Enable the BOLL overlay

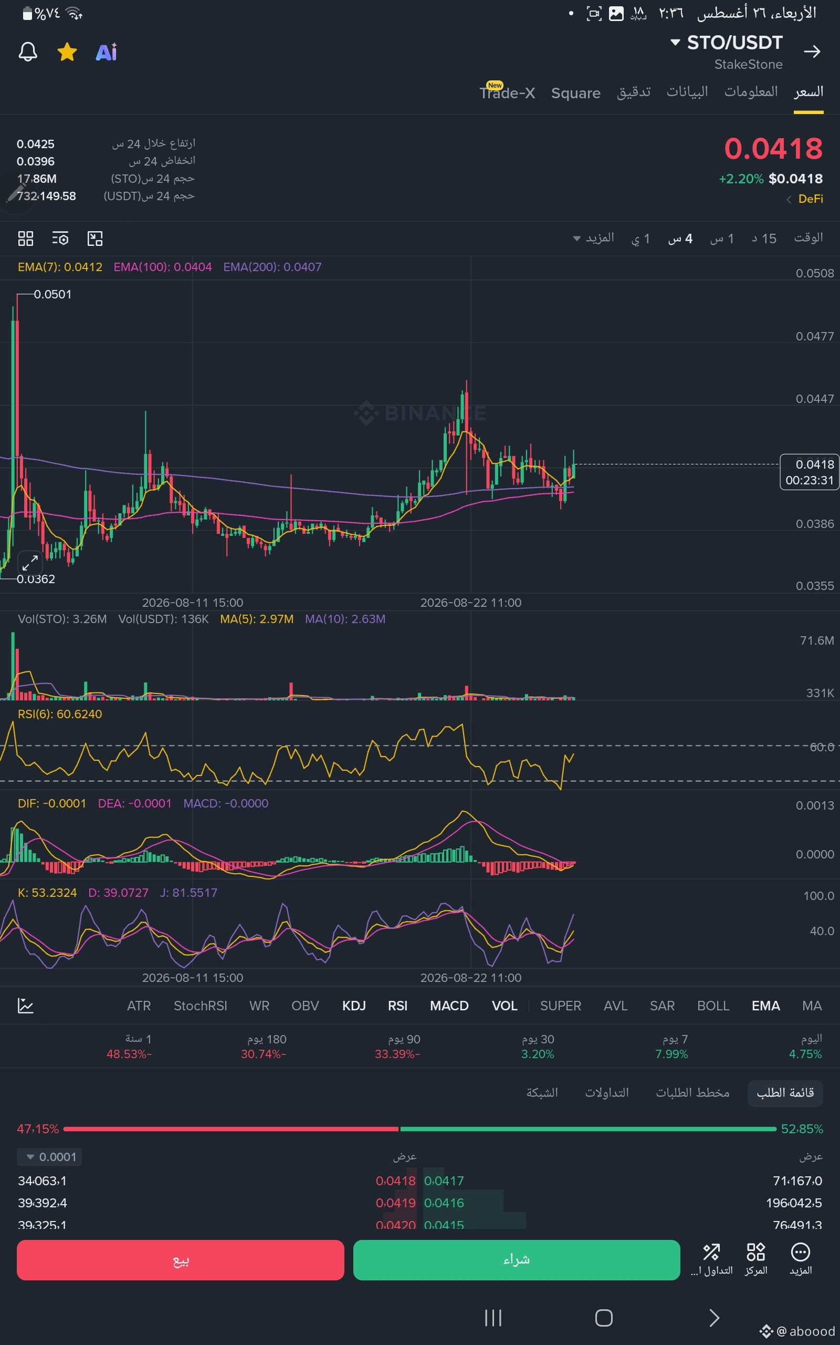[x=713, y=1006]
